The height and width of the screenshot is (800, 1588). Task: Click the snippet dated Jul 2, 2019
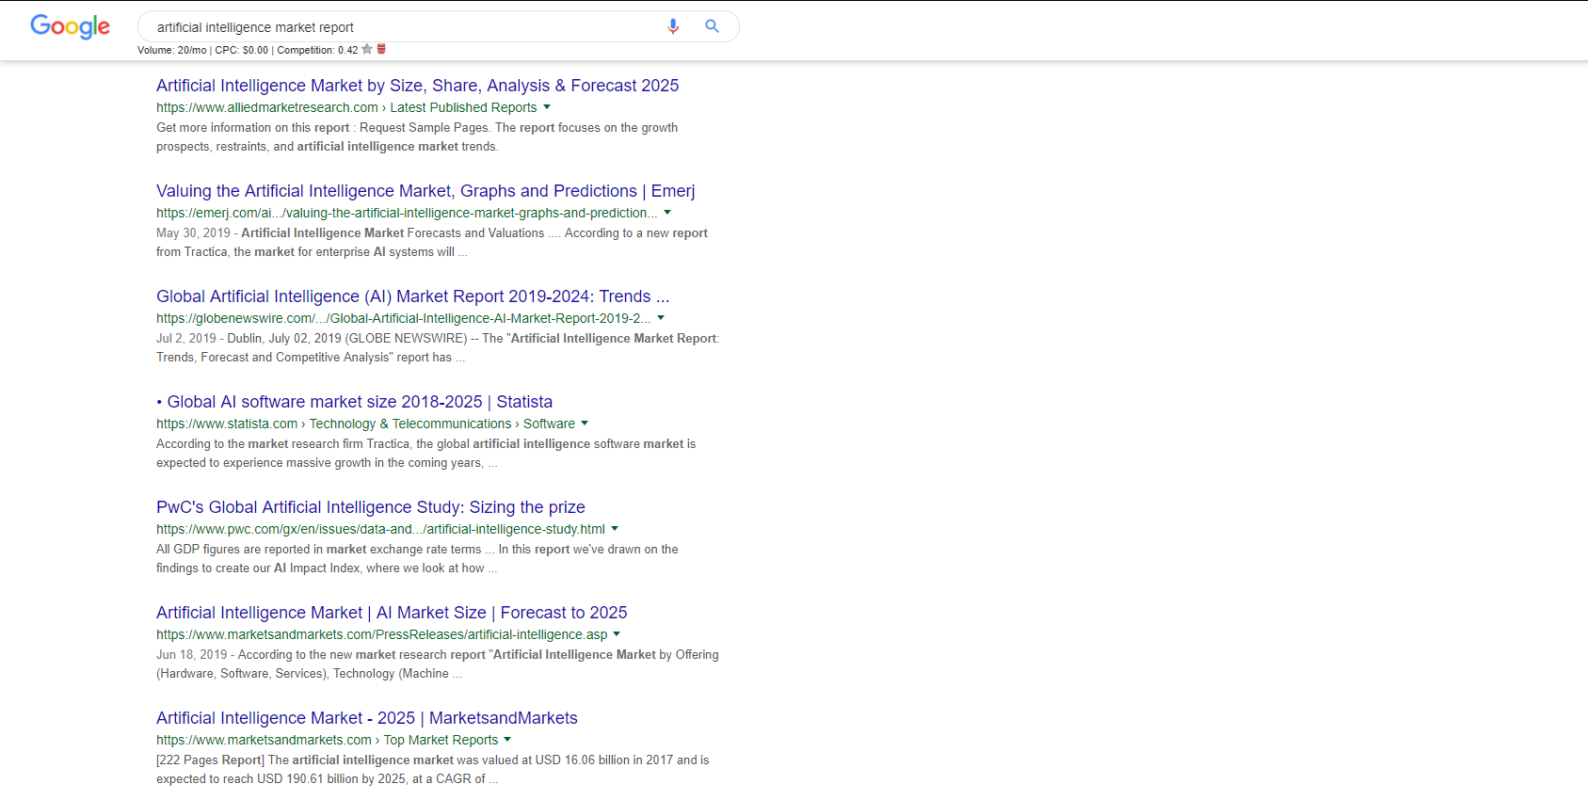438,348
